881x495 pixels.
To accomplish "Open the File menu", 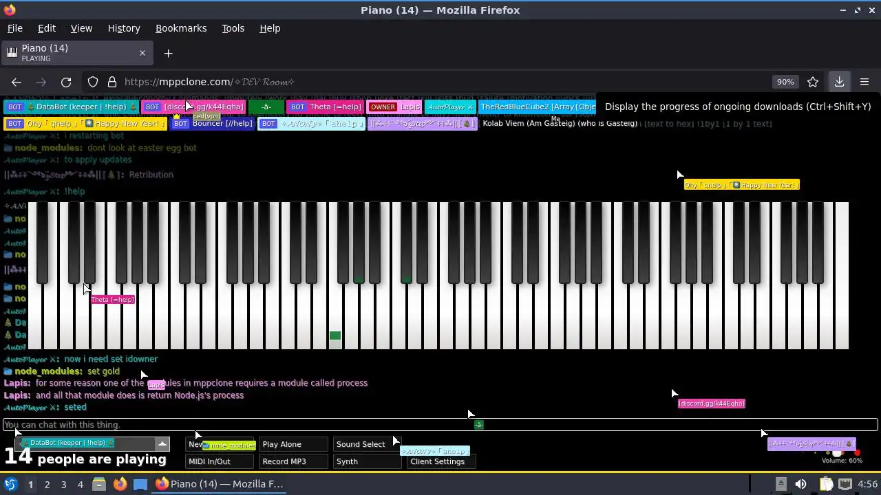I will tap(14, 28).
